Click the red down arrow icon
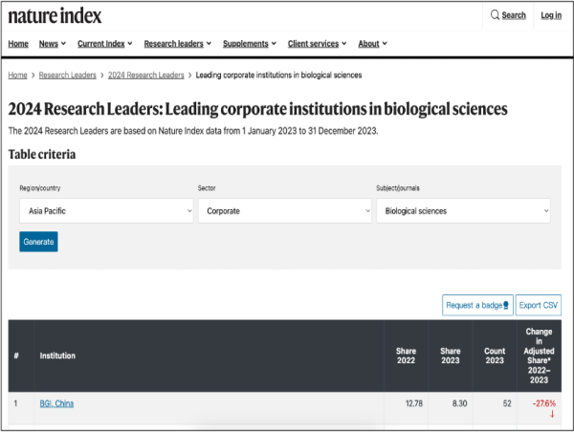The width and height of the screenshot is (574, 432). point(552,414)
